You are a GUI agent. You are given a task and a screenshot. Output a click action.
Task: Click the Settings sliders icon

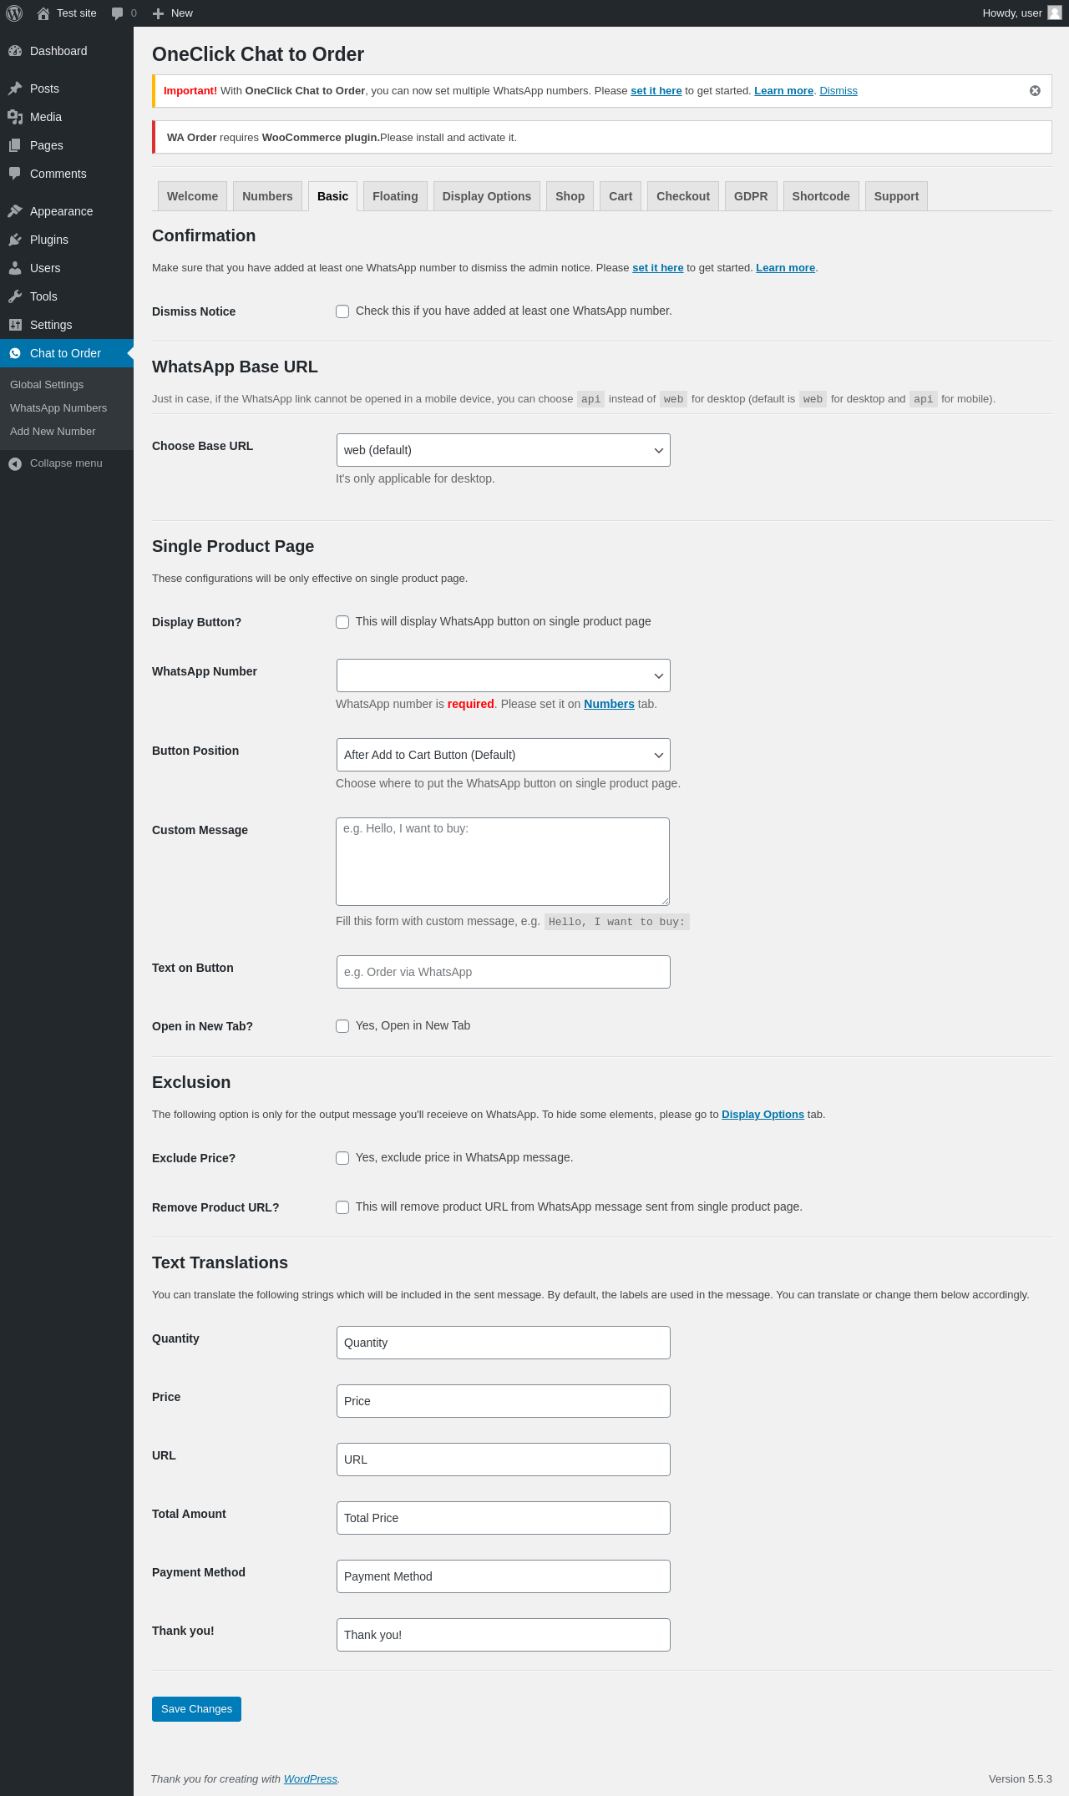(x=15, y=325)
